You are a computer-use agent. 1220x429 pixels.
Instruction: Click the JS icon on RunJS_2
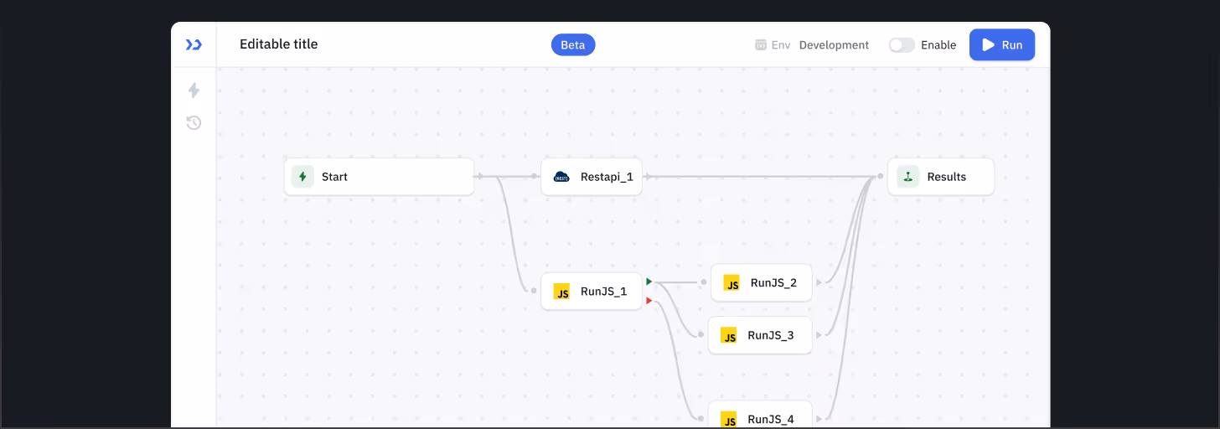[x=731, y=283]
